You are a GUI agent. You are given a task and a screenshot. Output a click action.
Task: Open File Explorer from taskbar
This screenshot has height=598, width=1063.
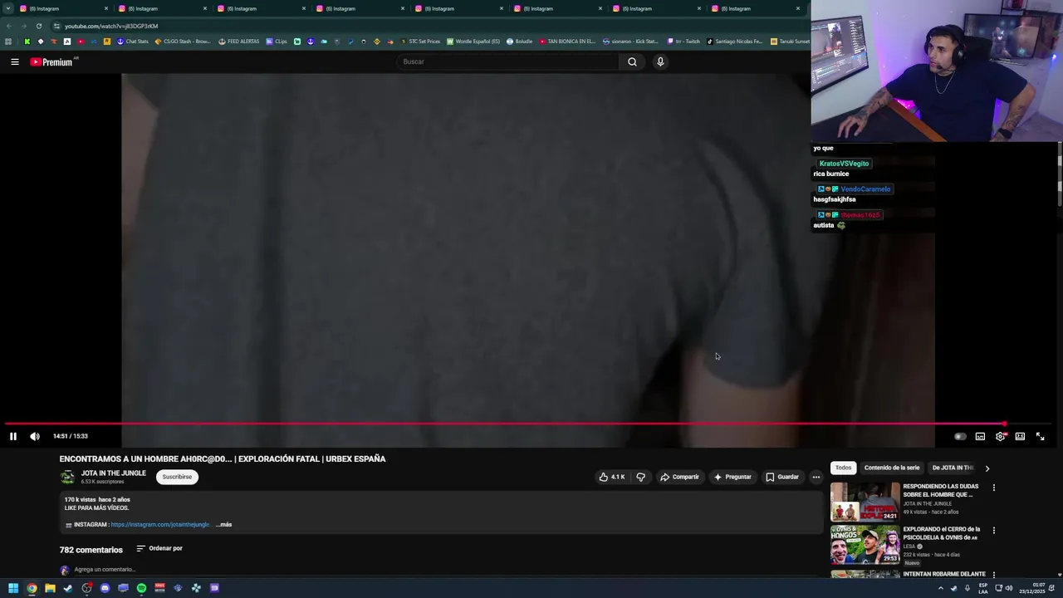(x=50, y=588)
